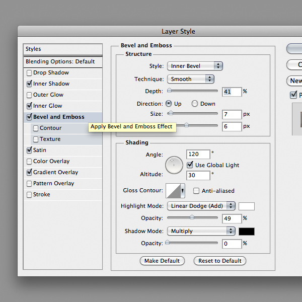Open the Technique dropdown showing Smooth

[x=191, y=79]
